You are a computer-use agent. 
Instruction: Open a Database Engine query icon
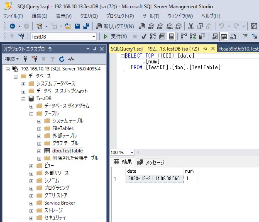point(142,26)
